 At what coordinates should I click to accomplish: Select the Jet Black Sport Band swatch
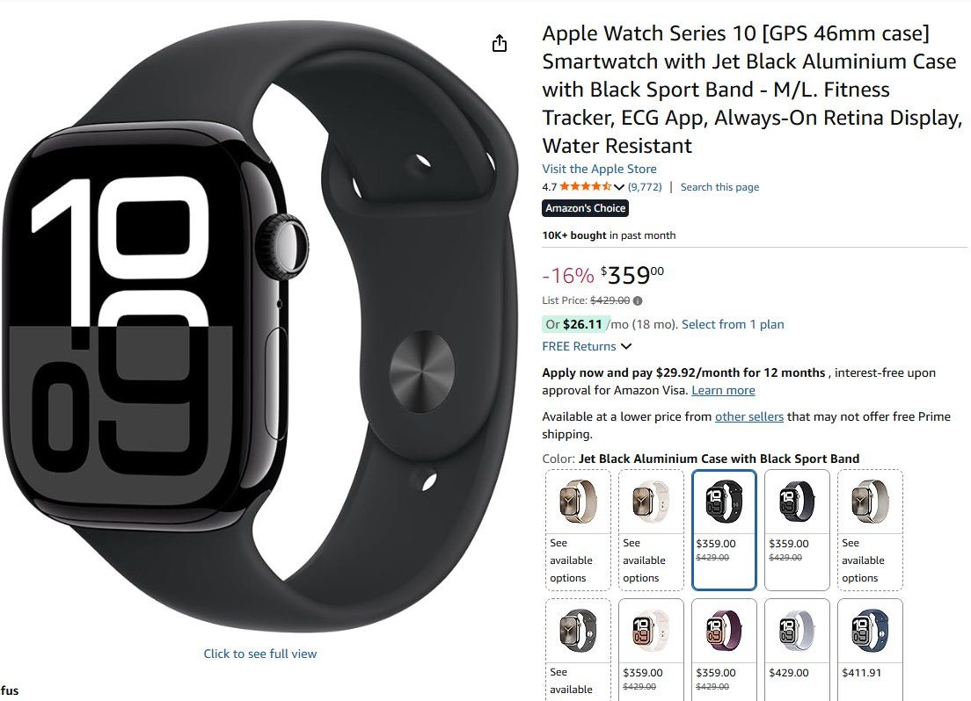[724, 530]
